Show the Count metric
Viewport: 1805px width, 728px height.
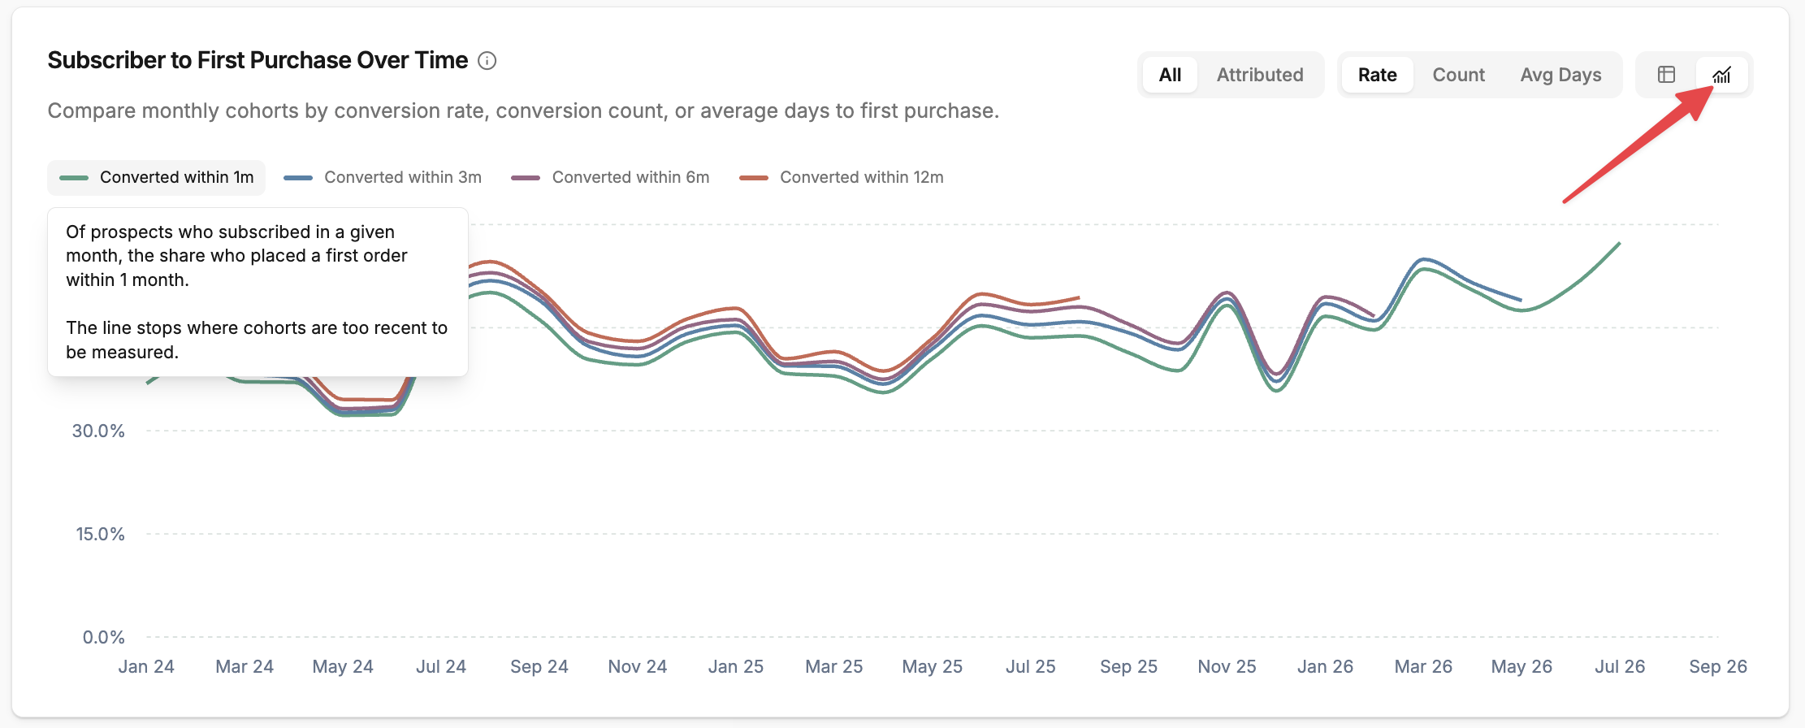pyautogui.click(x=1458, y=75)
